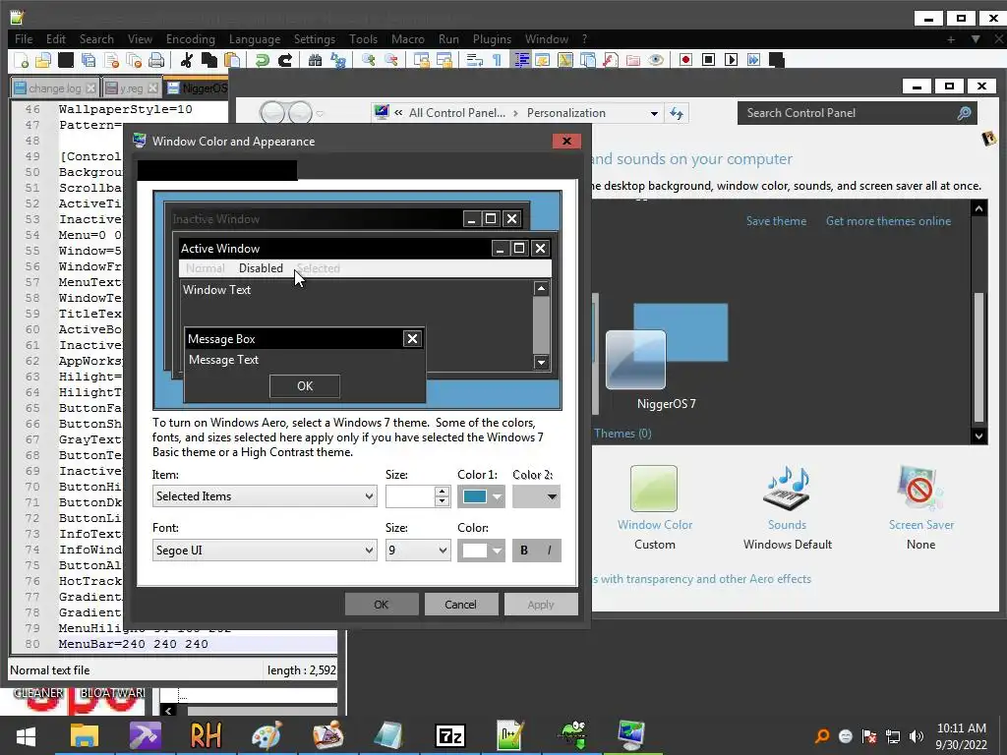Screen dimensions: 1007x755
Task: Click the Playback macro triangle icon
Action: click(731, 60)
